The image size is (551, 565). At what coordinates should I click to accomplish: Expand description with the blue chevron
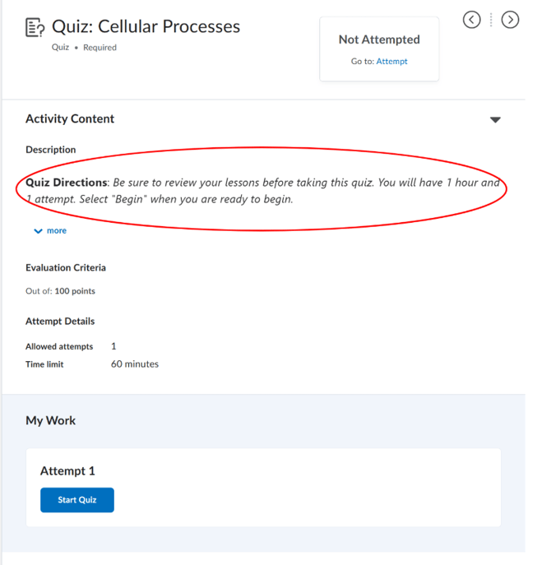coord(38,231)
